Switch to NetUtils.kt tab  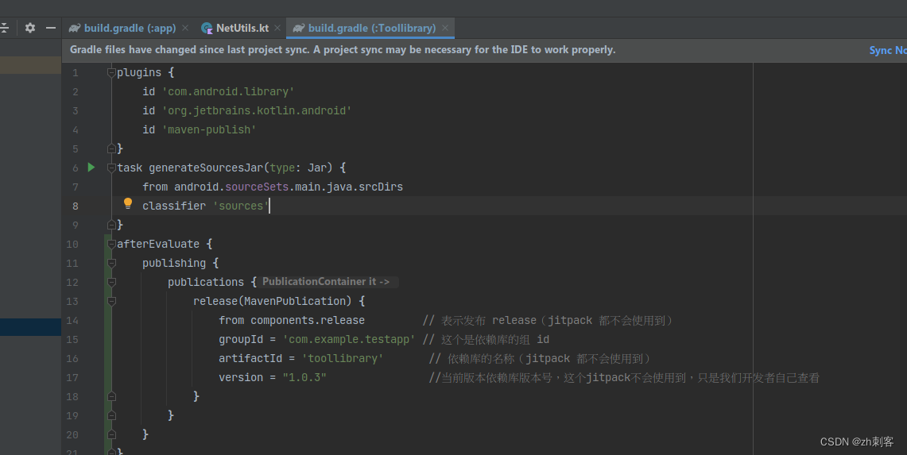(242, 28)
